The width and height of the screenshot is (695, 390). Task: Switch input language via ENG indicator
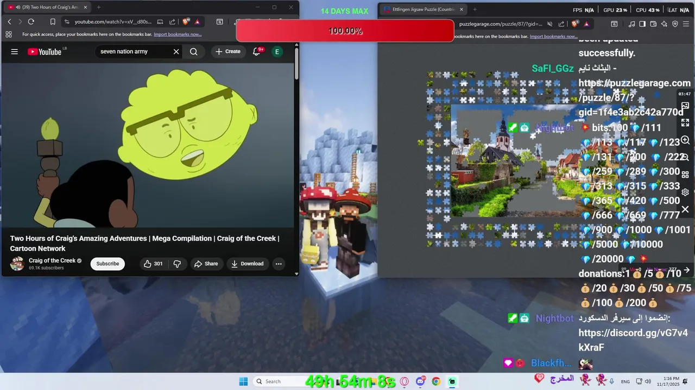pos(625,381)
